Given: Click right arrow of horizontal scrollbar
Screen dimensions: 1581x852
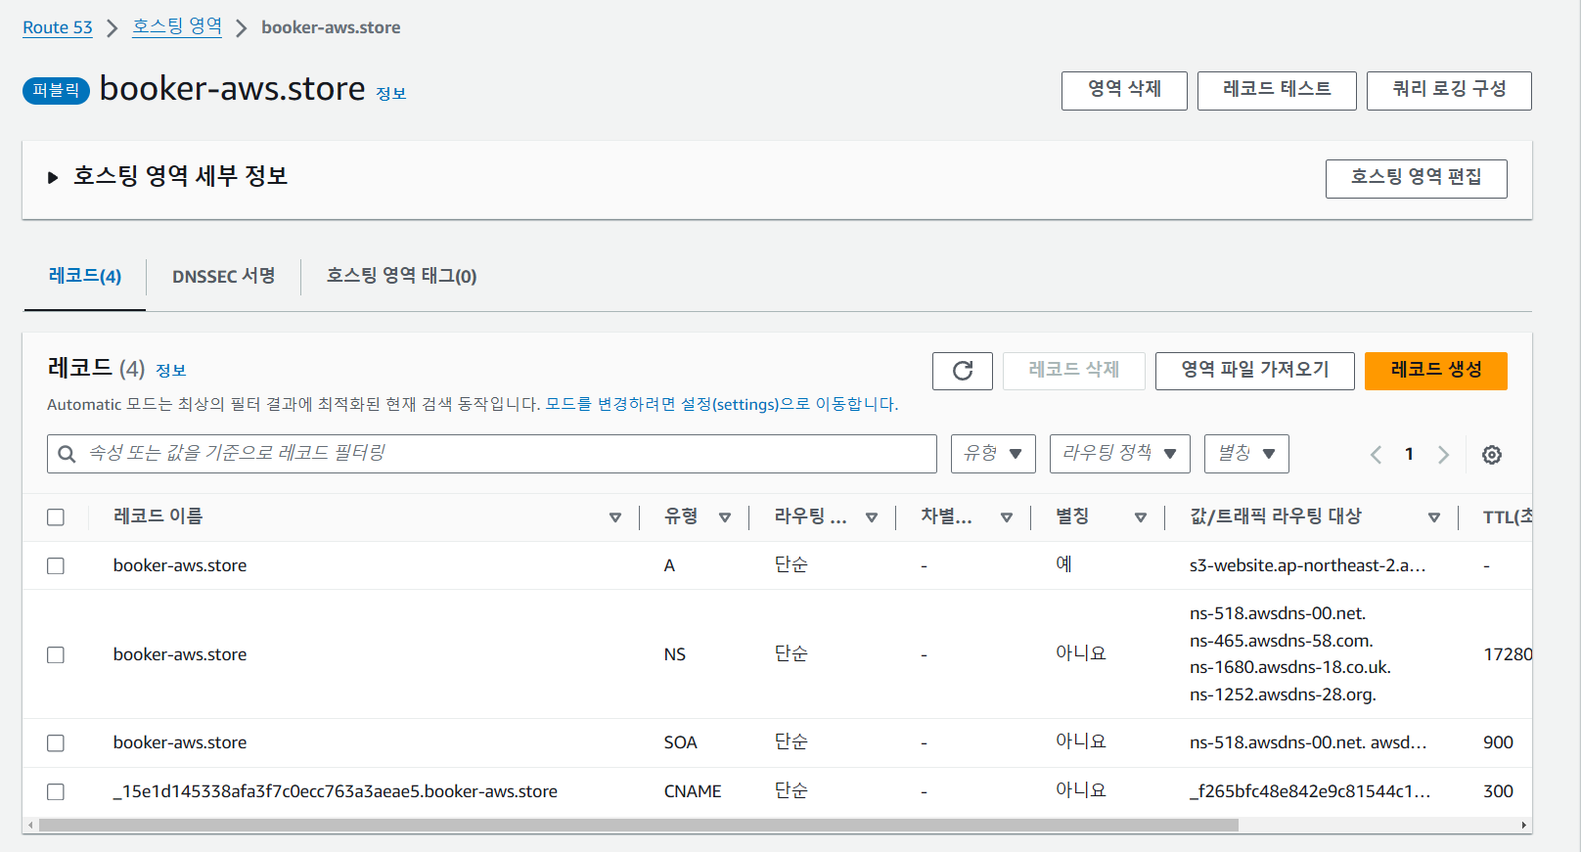Looking at the screenshot, I should tap(1523, 826).
